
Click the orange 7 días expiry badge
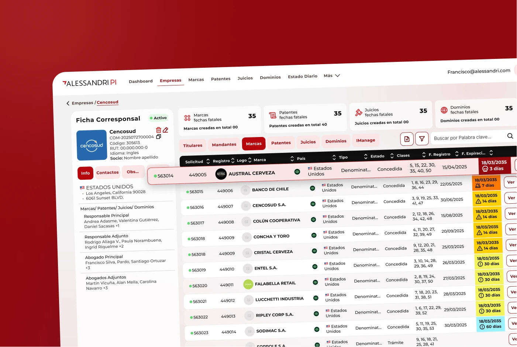coord(486,183)
